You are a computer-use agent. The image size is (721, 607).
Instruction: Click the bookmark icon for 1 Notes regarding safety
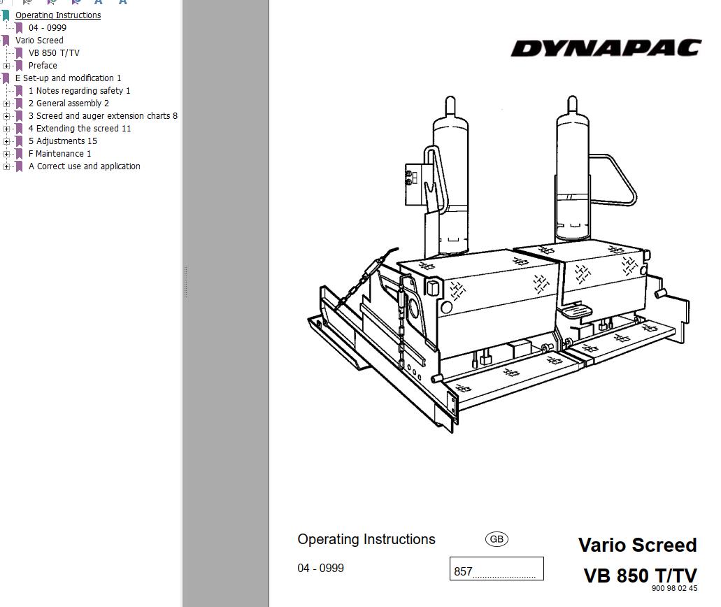coord(20,91)
